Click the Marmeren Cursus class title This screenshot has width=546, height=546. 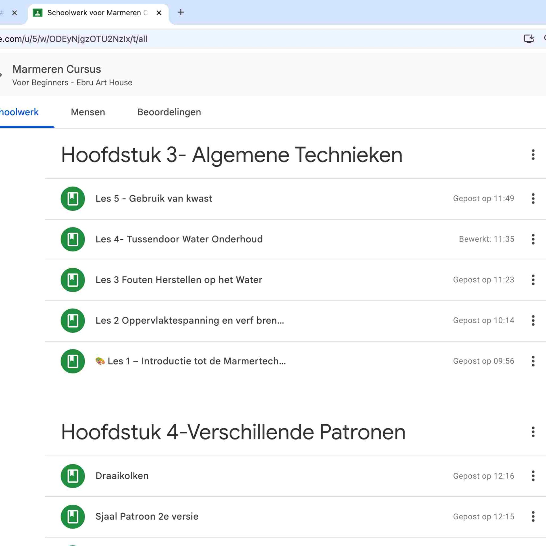(57, 69)
